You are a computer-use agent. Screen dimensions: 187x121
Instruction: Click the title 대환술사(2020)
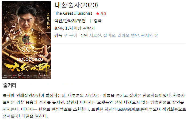[76, 5]
